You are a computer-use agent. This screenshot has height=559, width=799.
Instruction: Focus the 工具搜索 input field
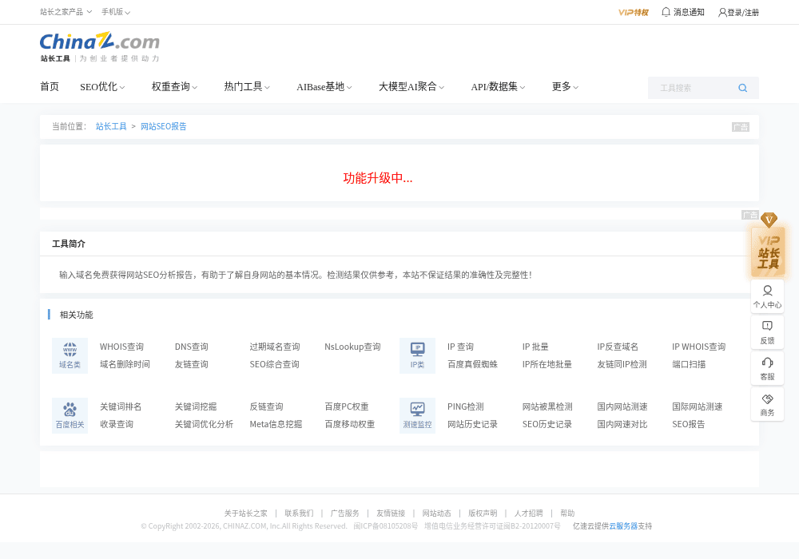tap(693, 88)
